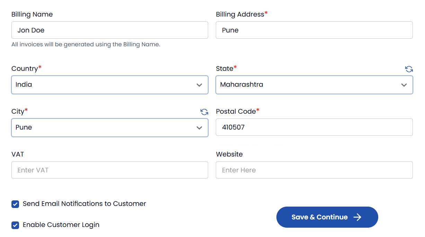Click the Country dropdown chevron

coord(199,85)
